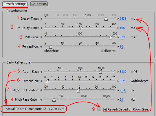This screenshot has height=116, width=156.
Task: Click the High Pass Cutoff increase arrow
Action: point(118,99)
